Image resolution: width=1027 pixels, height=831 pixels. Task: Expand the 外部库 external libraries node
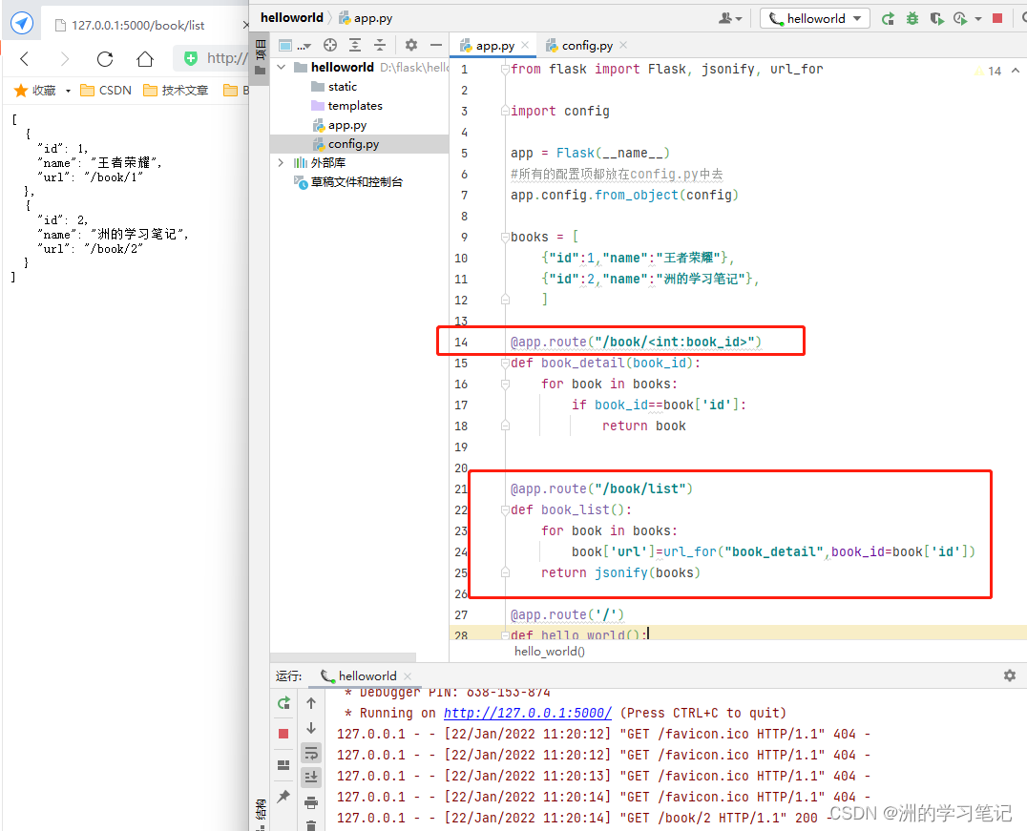tap(282, 162)
